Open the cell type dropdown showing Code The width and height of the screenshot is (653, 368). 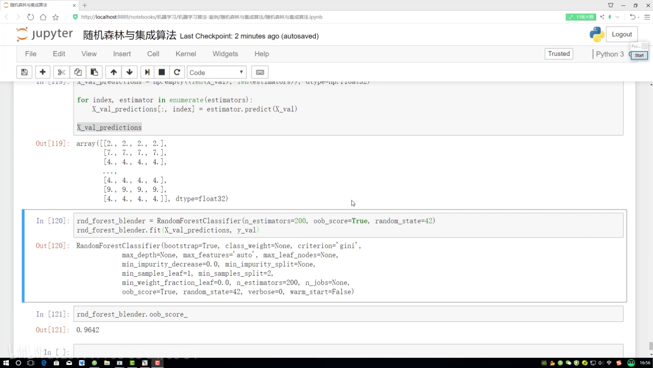pos(216,72)
